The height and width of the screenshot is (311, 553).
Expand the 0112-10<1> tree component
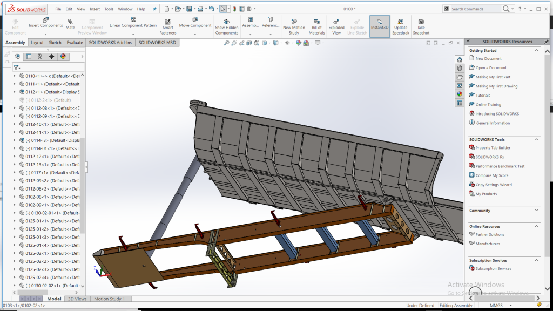pos(15,124)
